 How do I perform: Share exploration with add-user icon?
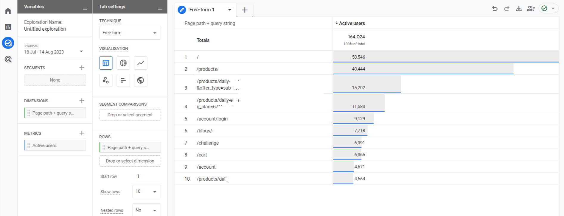531,8
